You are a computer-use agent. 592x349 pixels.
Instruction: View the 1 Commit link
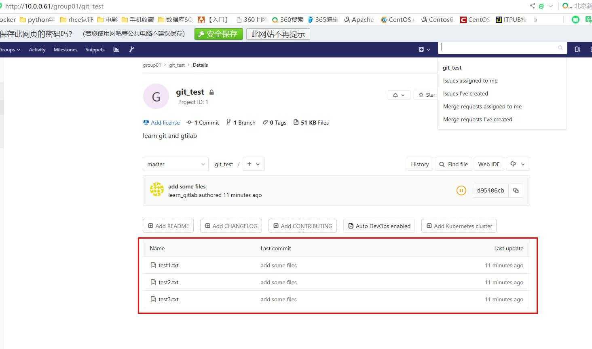203,123
